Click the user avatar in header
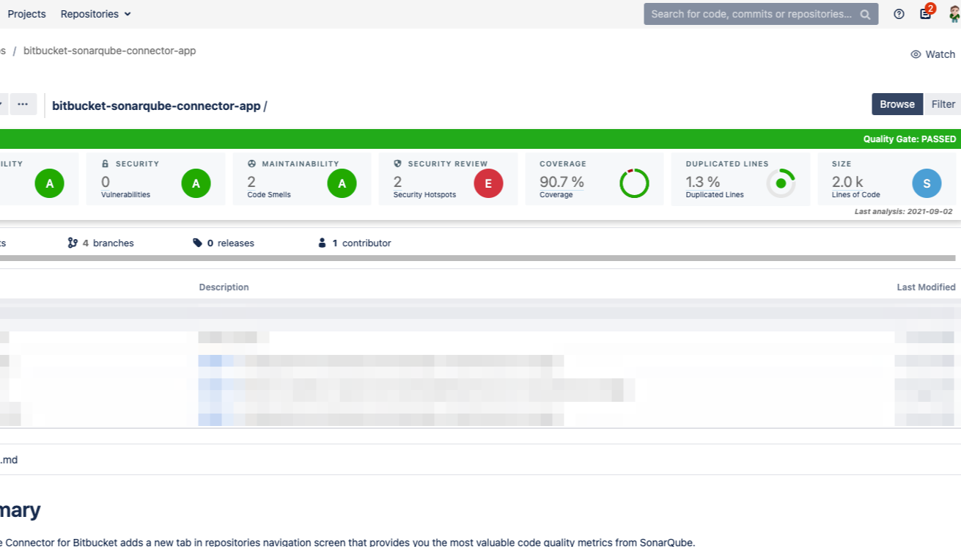Viewport: 961px width, 547px height. (x=954, y=14)
